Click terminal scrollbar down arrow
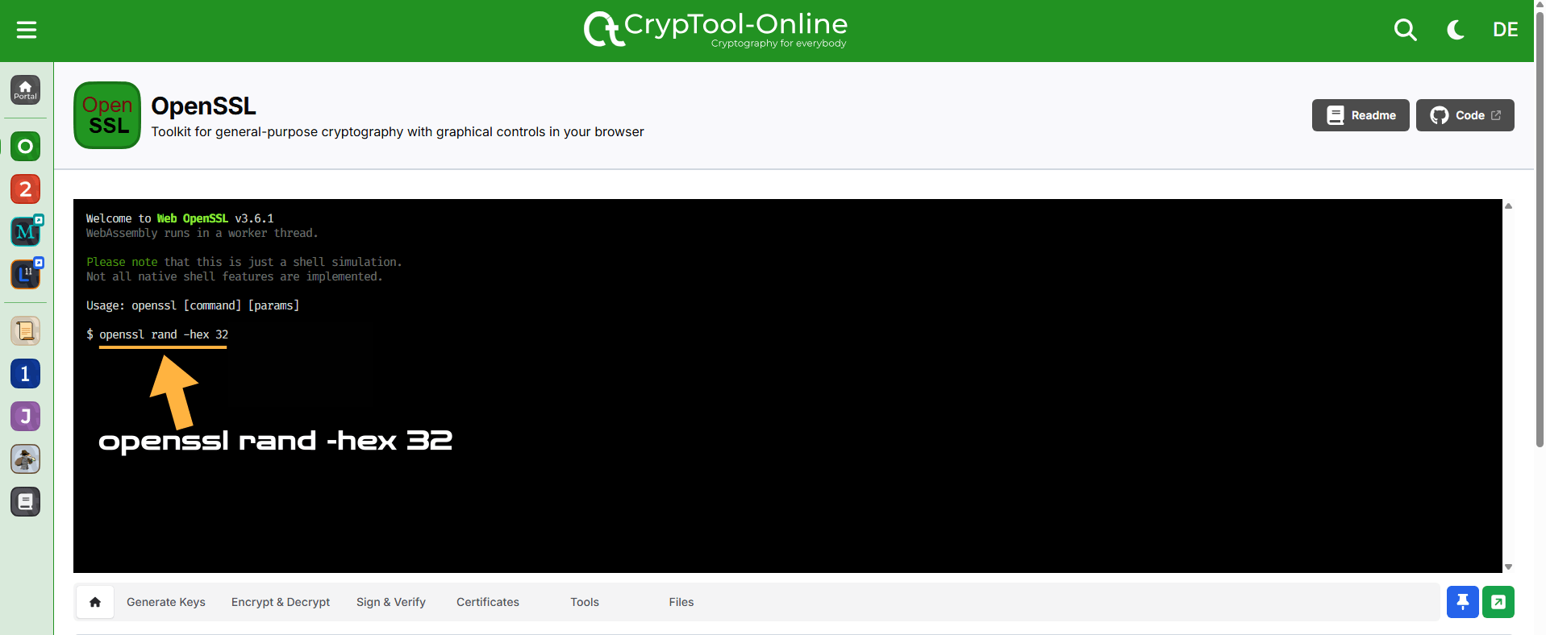This screenshot has height=635, width=1546. pyautogui.click(x=1508, y=567)
